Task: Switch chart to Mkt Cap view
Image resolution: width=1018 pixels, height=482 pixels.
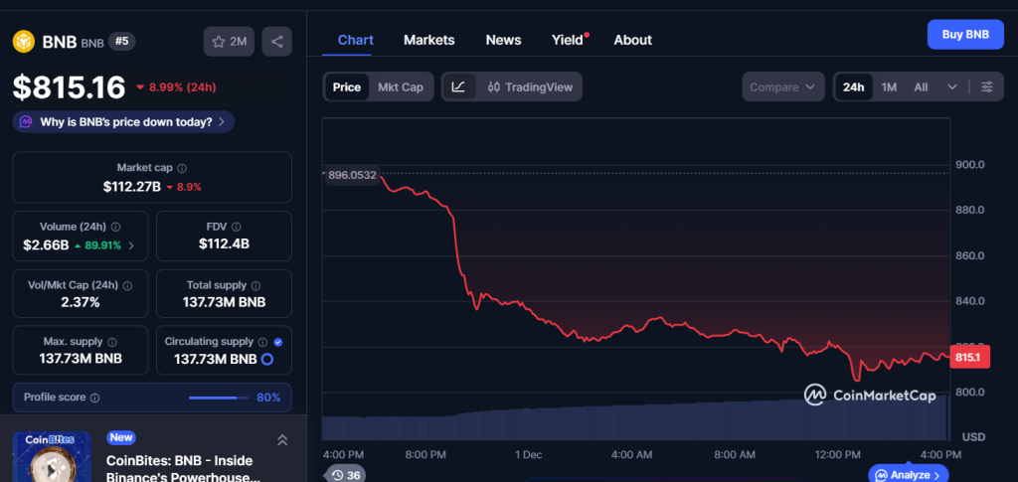Action: pos(400,87)
